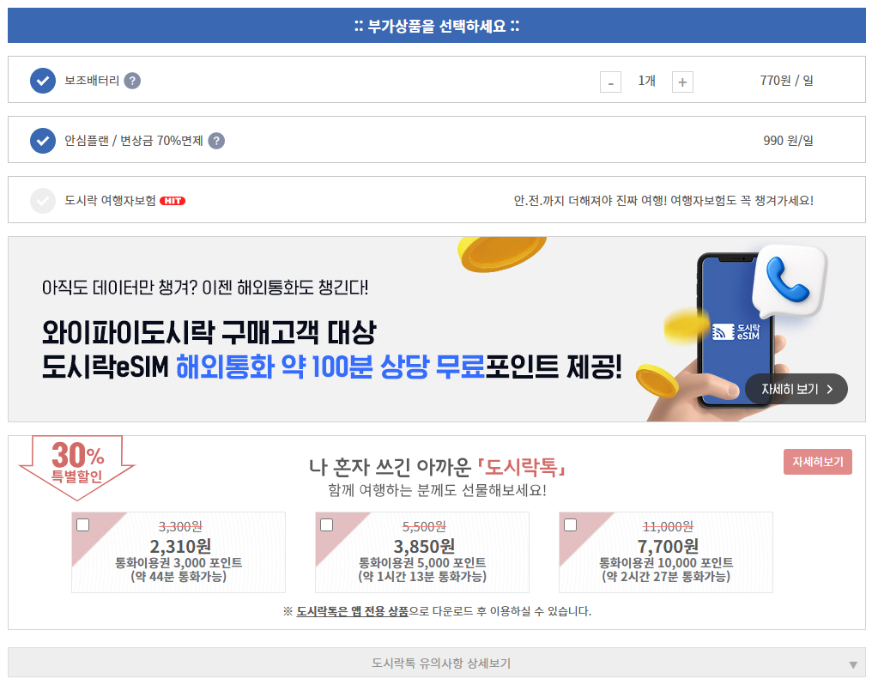
Task: Expand 도시락톡 유의사항 상세보기 section
Action: tap(437, 663)
